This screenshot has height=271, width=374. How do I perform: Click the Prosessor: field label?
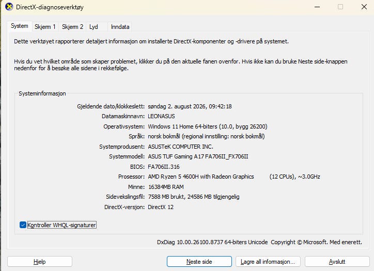click(131, 177)
